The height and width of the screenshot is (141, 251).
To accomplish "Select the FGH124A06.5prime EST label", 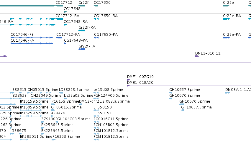I will pos(111,96).
